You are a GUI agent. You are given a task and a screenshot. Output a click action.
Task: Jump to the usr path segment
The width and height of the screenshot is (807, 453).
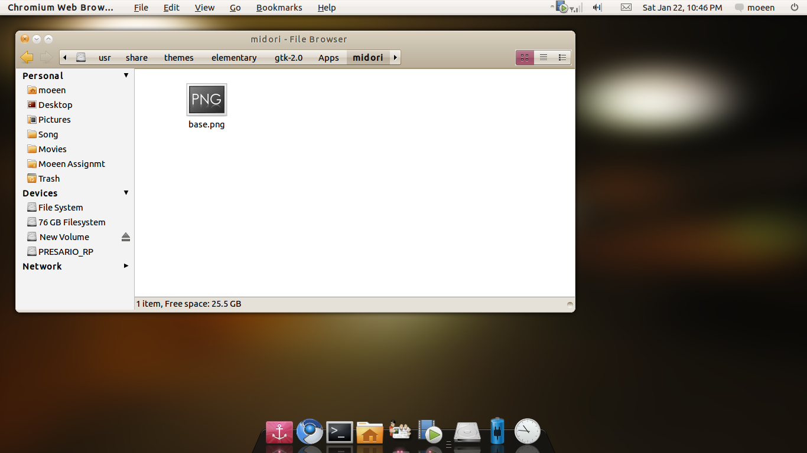(x=105, y=57)
